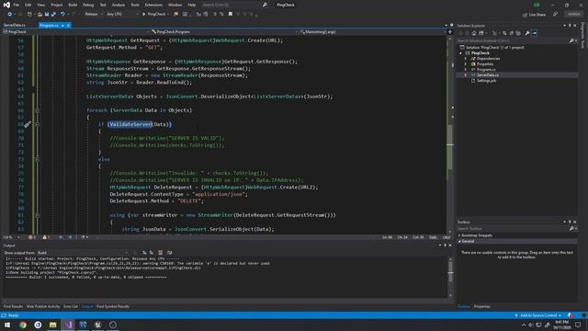
Task: Click the Solution Explorer Home icon
Action: tap(474, 33)
